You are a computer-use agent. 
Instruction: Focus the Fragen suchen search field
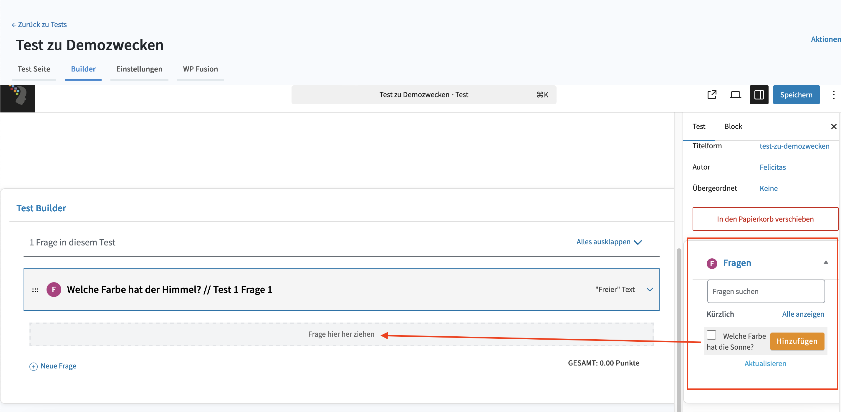click(x=766, y=291)
